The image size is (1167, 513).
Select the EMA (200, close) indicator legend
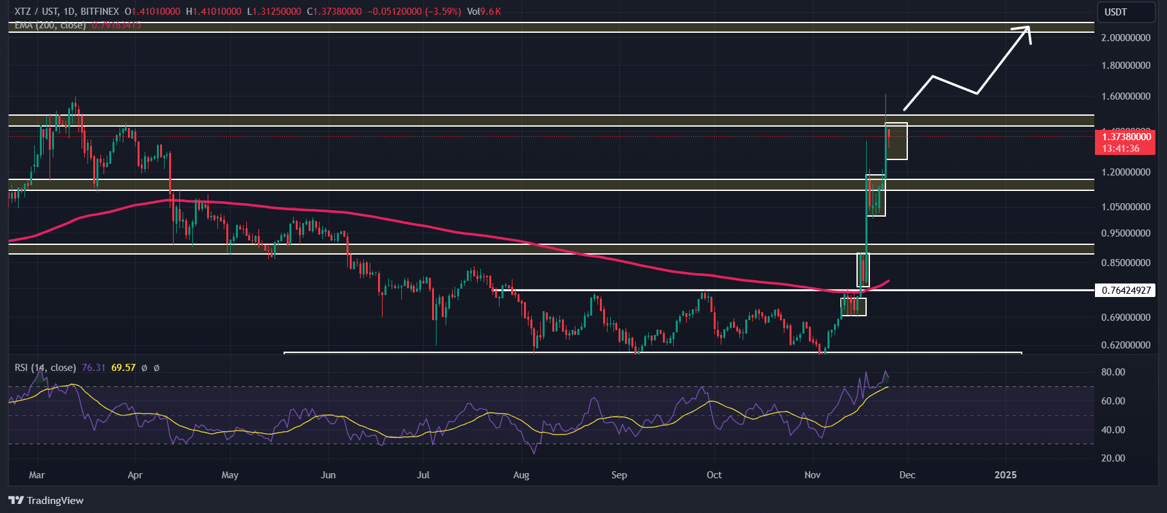coord(50,25)
